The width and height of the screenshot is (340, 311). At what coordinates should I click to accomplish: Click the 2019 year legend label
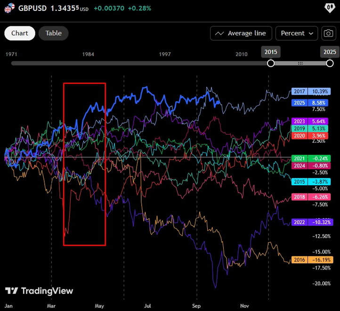click(x=300, y=129)
